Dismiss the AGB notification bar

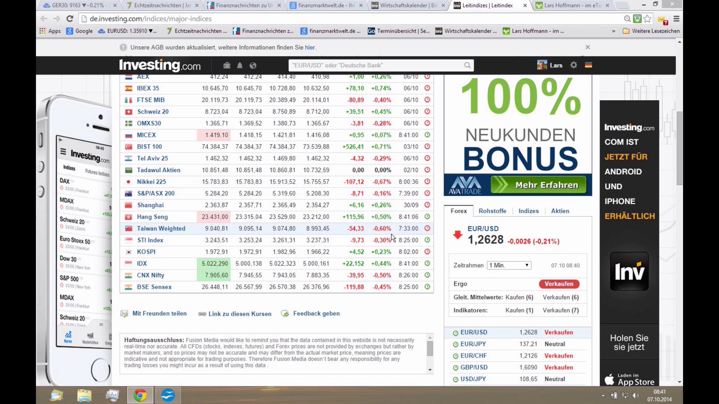pos(588,47)
